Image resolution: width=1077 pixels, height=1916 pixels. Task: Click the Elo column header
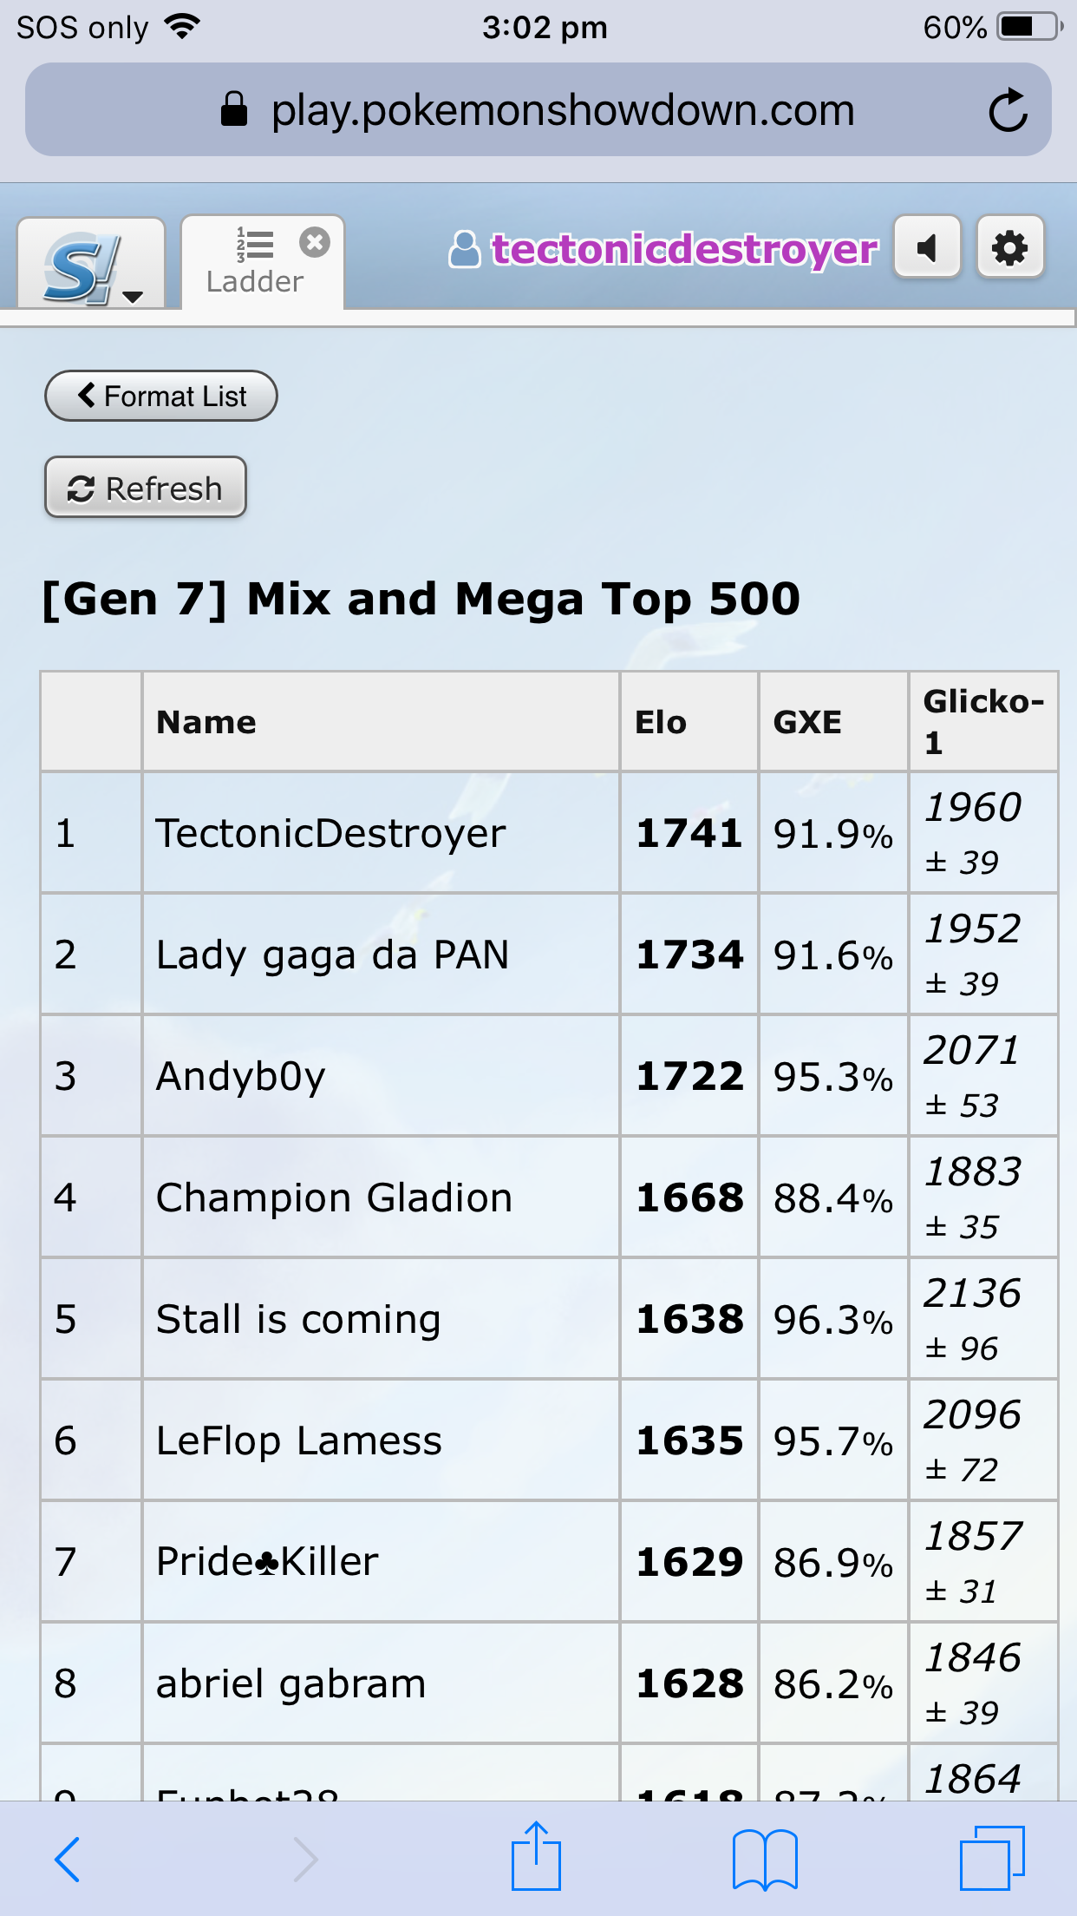click(661, 722)
